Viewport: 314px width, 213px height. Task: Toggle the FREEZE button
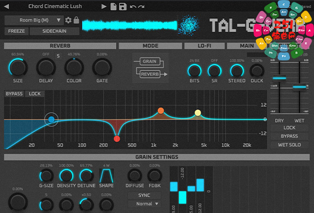click(16, 31)
